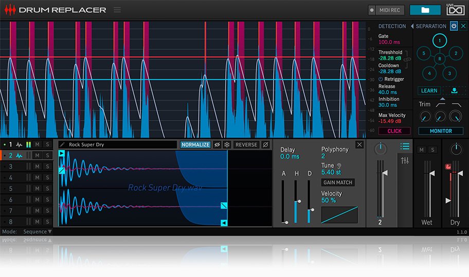The height and width of the screenshot is (277, 469).
Task: Click the Tune tuning fork icon
Action: [x=339, y=166]
